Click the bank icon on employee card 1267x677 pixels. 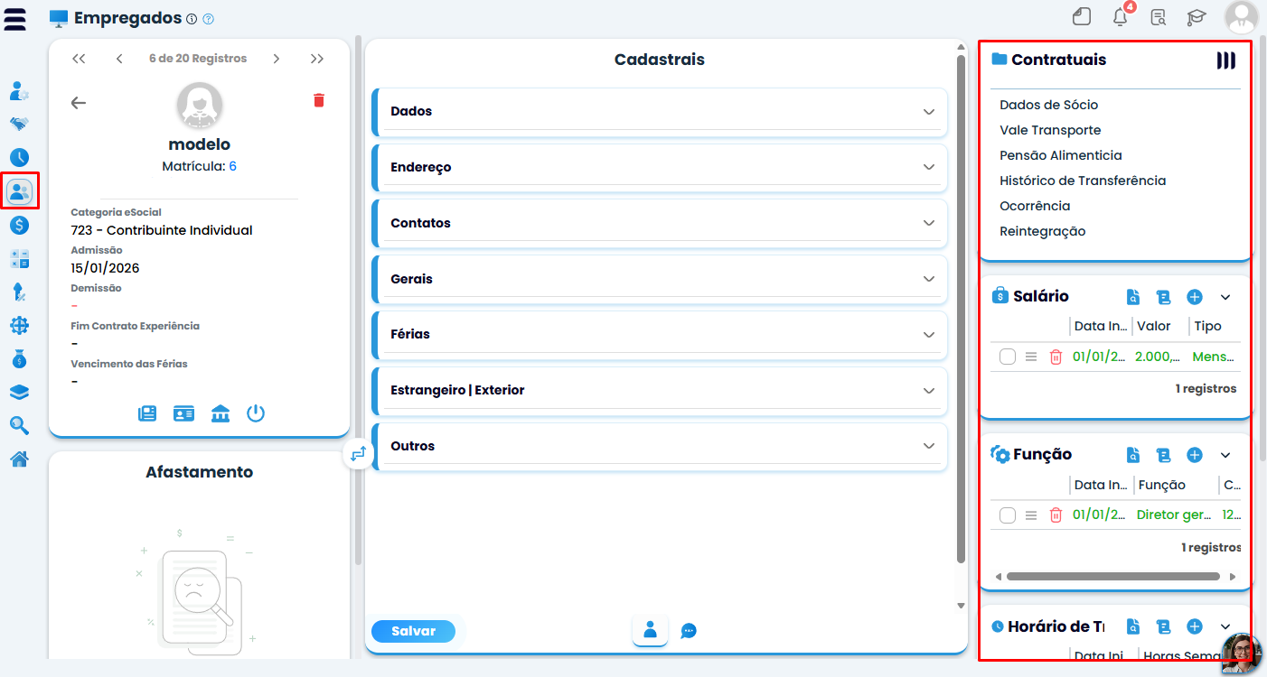(221, 413)
